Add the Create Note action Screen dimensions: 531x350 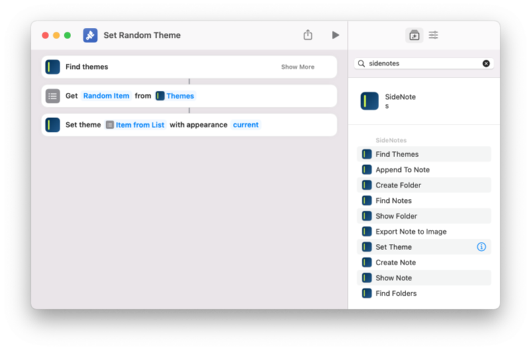[x=423, y=262]
